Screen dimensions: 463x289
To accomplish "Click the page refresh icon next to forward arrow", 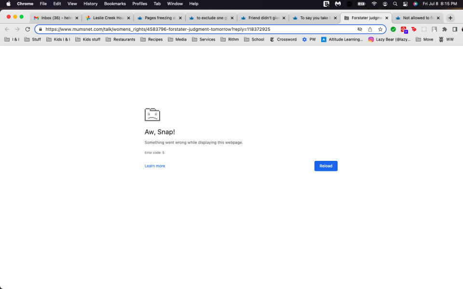I will pyautogui.click(x=27, y=29).
